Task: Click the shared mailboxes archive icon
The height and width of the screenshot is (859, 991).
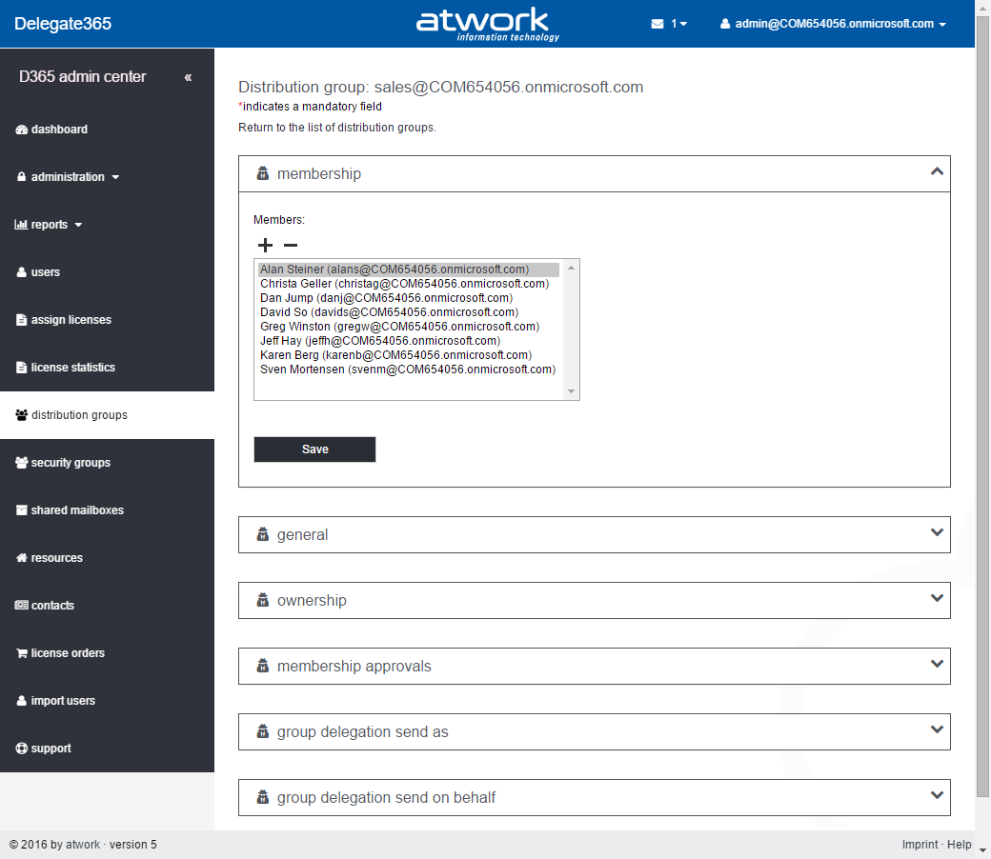Action: click(x=22, y=510)
